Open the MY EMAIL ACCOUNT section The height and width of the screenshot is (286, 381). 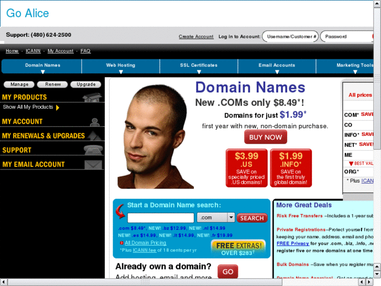34,165
